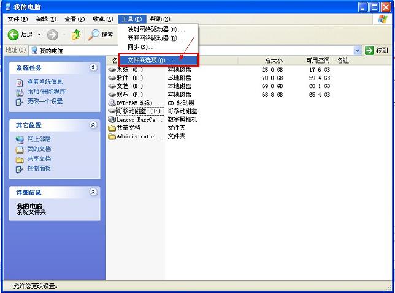
Task: Click the sidebar 共享文档 folder icon
Action: pyautogui.click(x=20, y=159)
